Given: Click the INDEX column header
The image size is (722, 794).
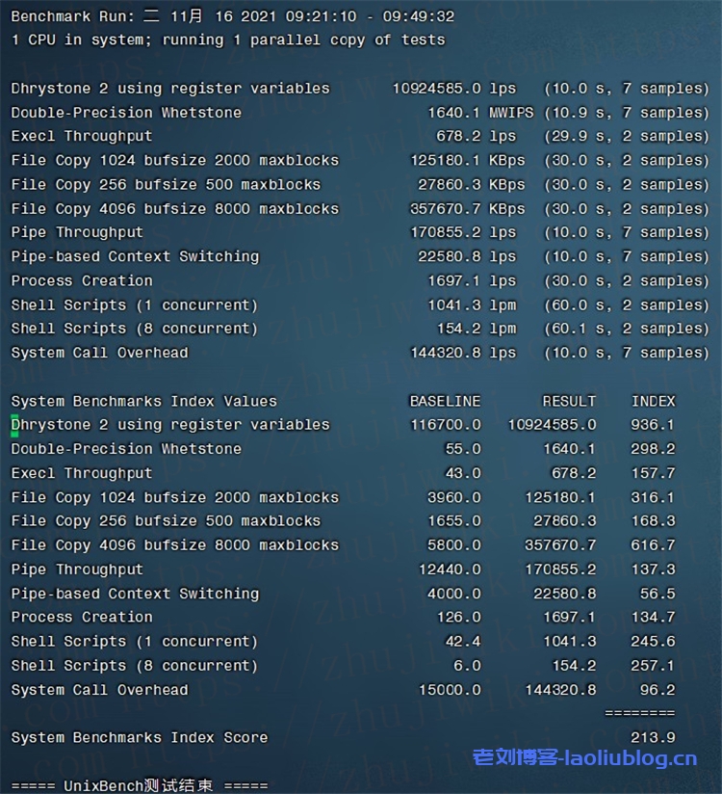Looking at the screenshot, I should click(x=654, y=402).
